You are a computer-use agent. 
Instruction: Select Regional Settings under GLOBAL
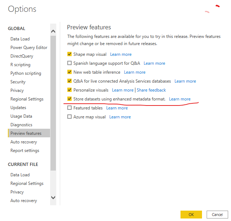[x=27, y=99]
